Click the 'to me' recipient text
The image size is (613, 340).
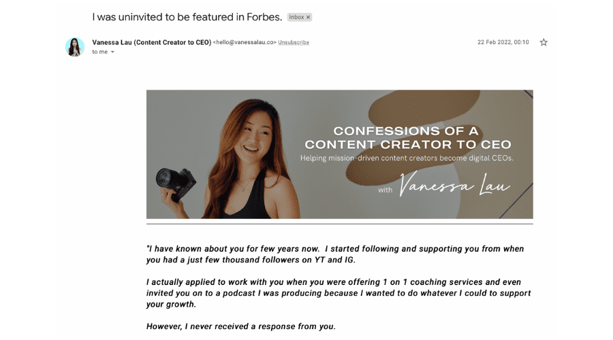(x=99, y=52)
